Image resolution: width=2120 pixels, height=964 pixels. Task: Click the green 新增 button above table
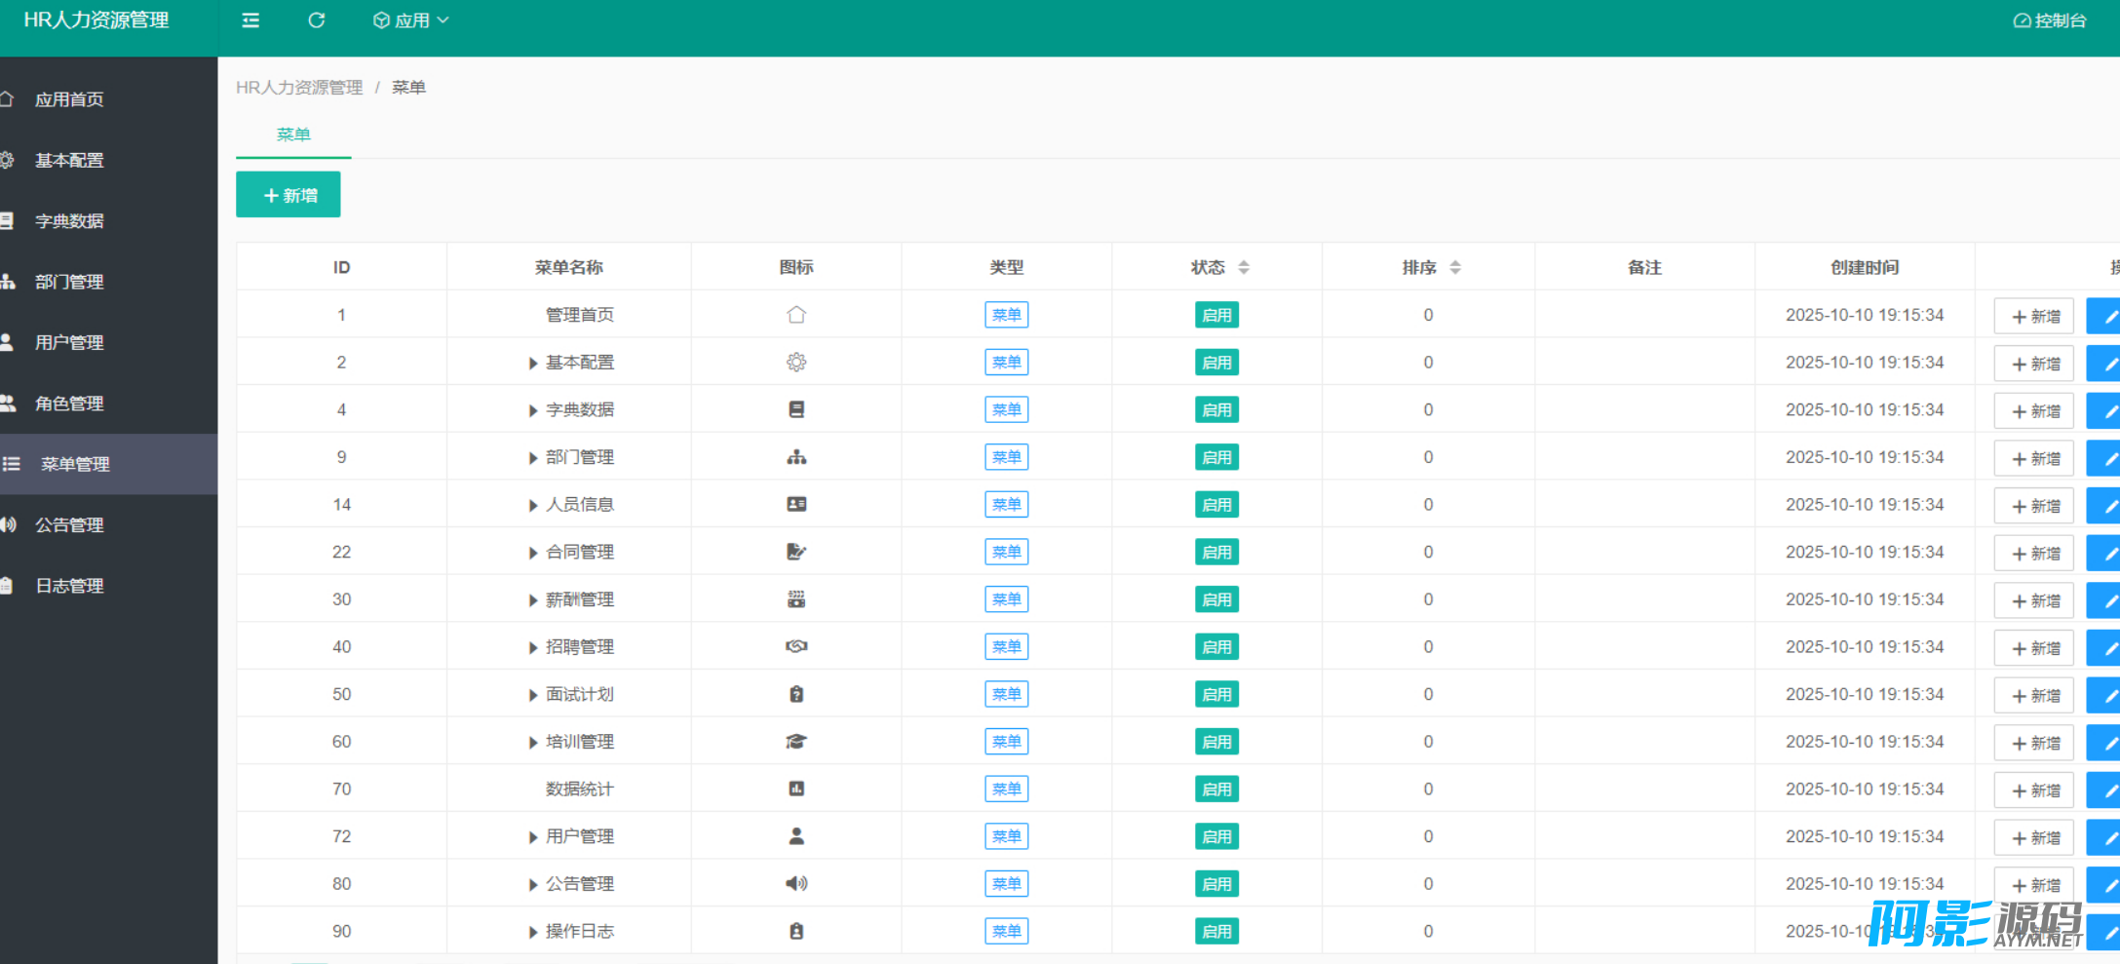(289, 195)
